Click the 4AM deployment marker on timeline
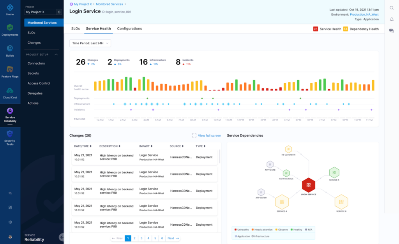 [x=147, y=98]
